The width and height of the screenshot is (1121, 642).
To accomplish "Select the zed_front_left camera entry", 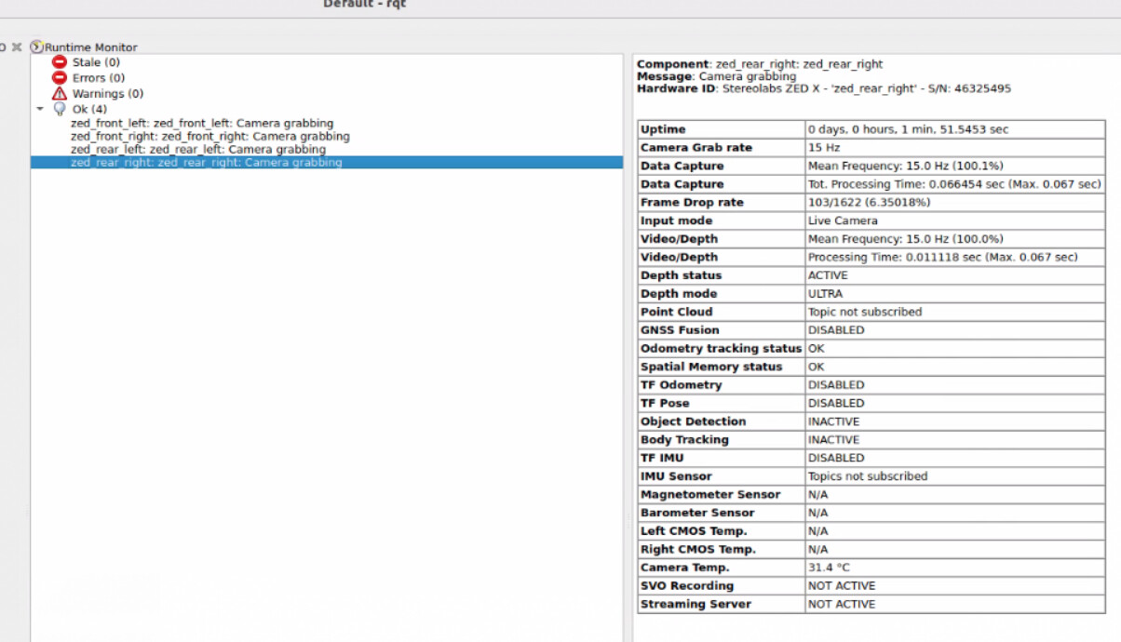I will point(201,123).
